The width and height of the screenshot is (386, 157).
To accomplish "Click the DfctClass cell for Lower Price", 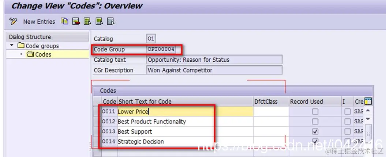I will (271, 112).
